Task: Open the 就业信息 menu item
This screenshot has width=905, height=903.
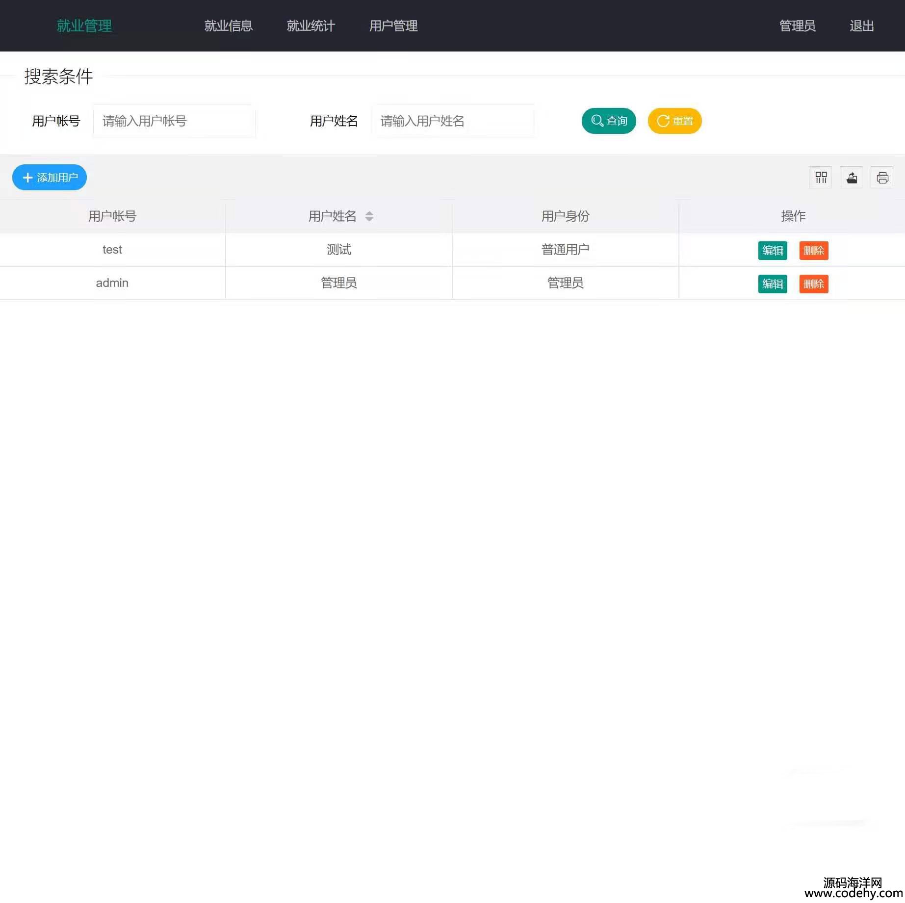Action: click(229, 26)
